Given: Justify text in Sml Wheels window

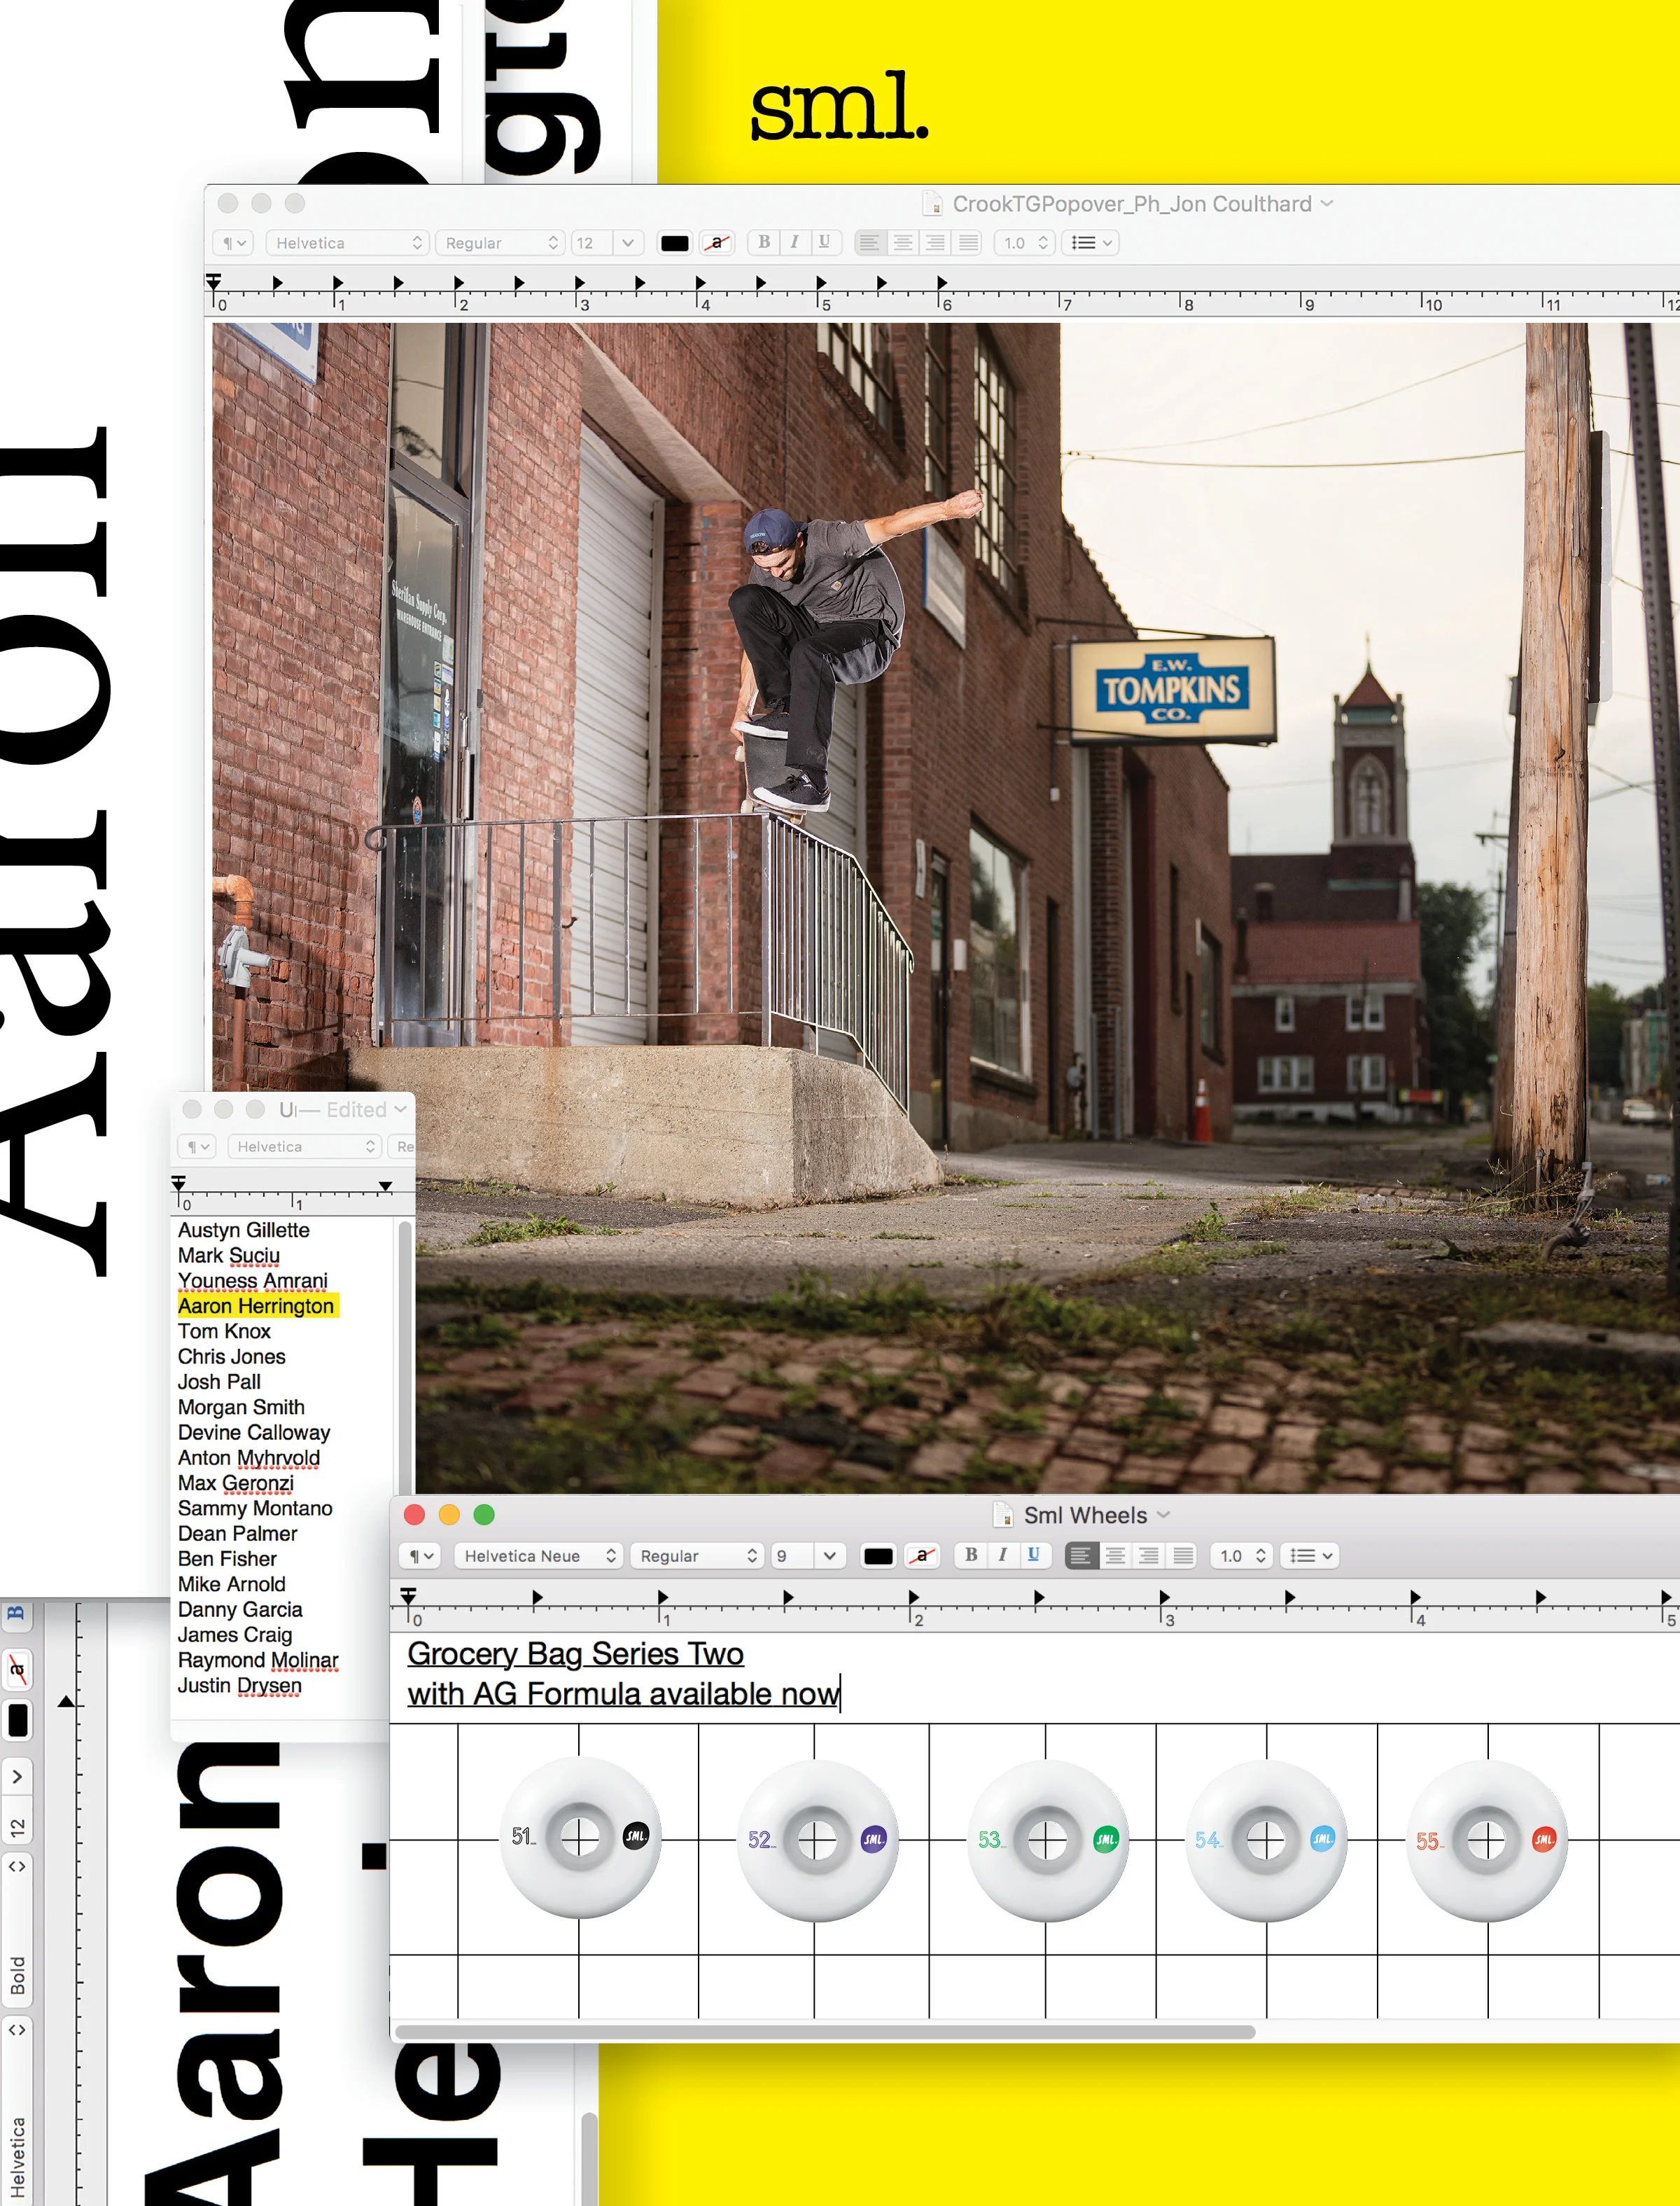Looking at the screenshot, I should (1183, 1555).
